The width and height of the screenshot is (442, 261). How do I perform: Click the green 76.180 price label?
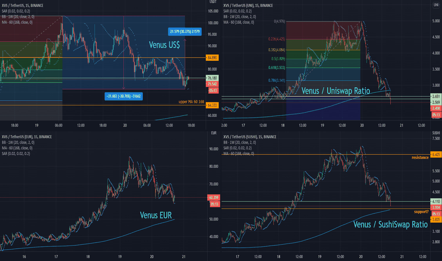tap(212, 78)
